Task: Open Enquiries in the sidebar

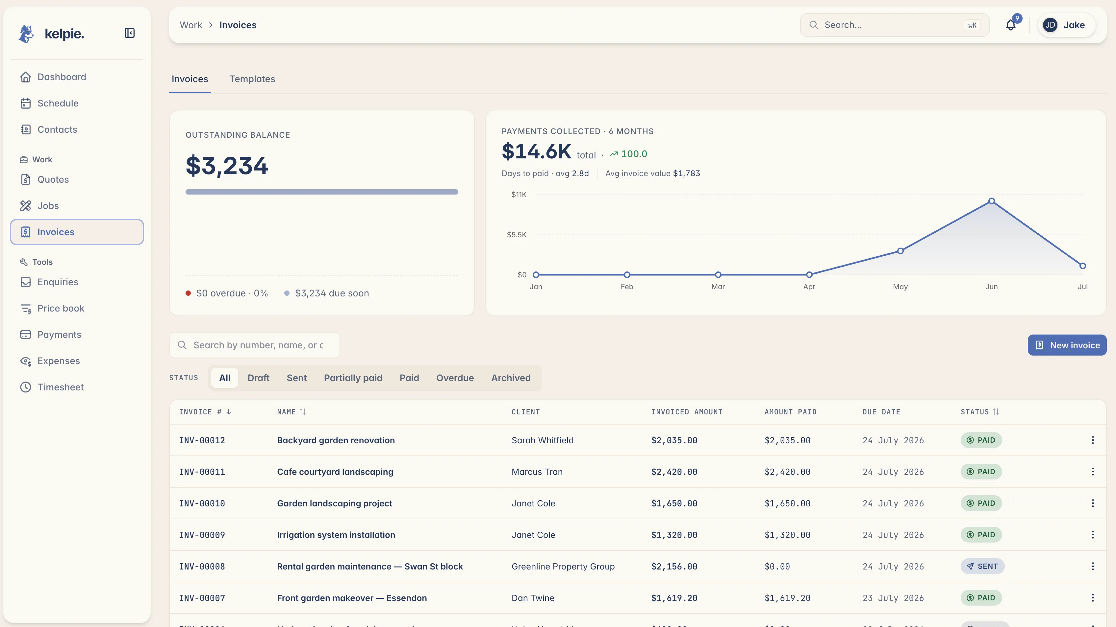Action: pos(77,282)
